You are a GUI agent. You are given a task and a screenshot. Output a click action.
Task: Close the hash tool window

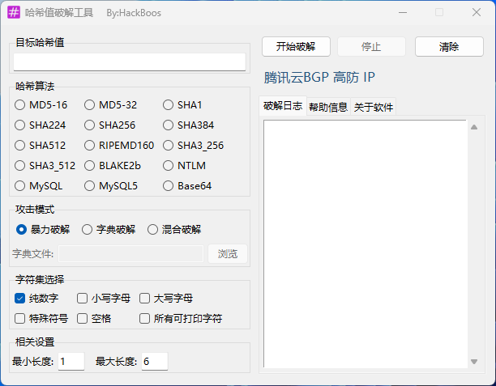pyautogui.click(x=477, y=13)
